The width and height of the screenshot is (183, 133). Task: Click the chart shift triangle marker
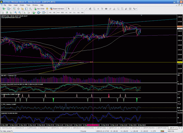[x=141, y=15]
